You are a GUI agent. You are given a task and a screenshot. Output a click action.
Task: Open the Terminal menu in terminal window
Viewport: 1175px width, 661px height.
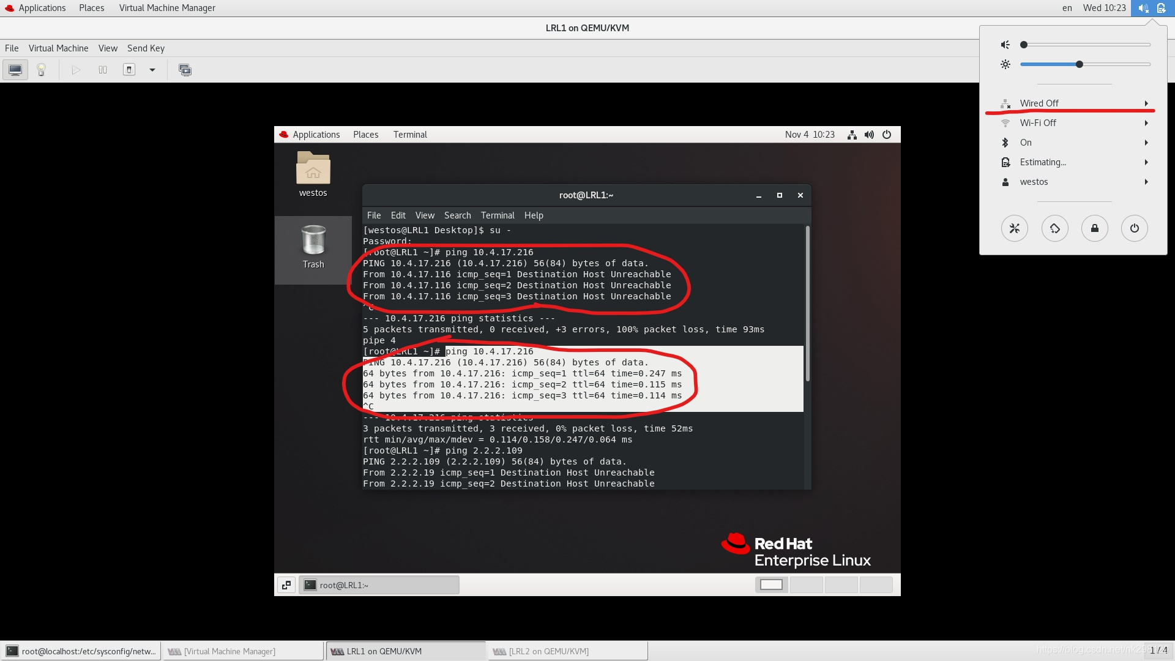point(498,215)
